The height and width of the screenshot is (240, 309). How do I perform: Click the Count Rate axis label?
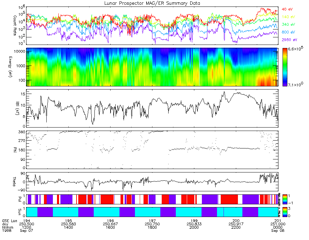click(x=15, y=26)
